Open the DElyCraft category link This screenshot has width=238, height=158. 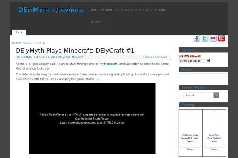(x=65, y=57)
